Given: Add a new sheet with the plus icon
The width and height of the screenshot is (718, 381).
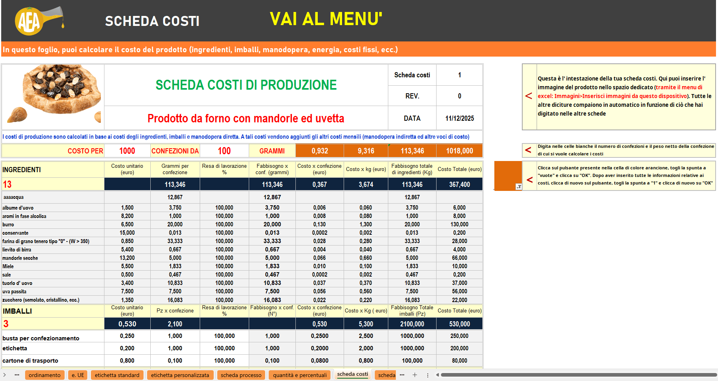Looking at the screenshot, I should [415, 375].
